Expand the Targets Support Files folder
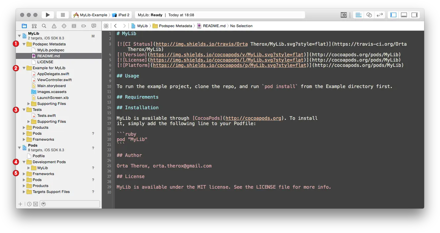The width and height of the screenshot is (440, 233). click(x=24, y=192)
